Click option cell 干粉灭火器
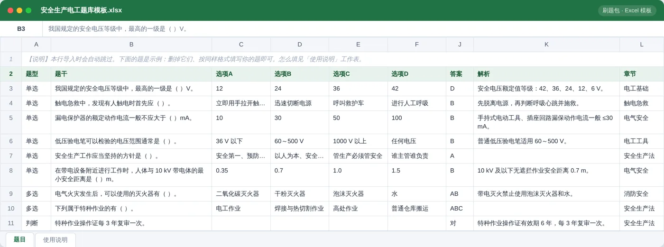This screenshot has width=664, height=247. [x=300, y=194]
